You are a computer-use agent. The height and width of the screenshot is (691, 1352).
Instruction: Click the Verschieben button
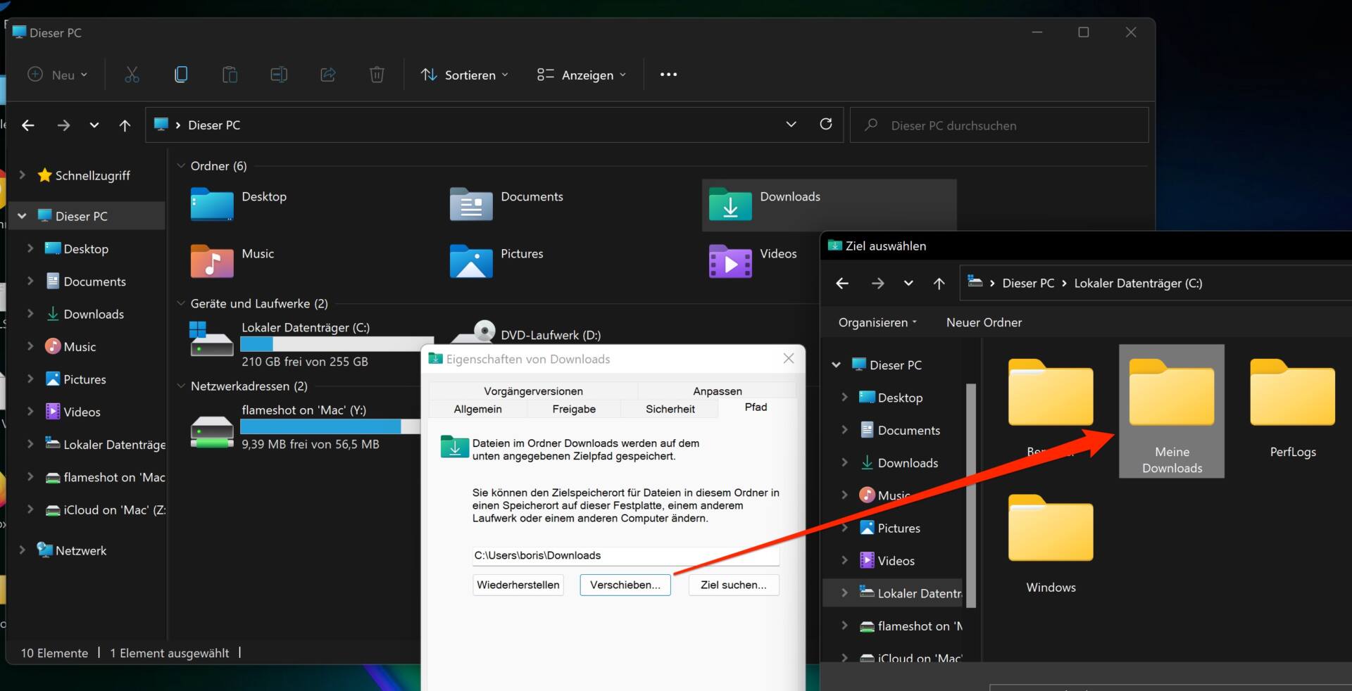click(x=624, y=585)
